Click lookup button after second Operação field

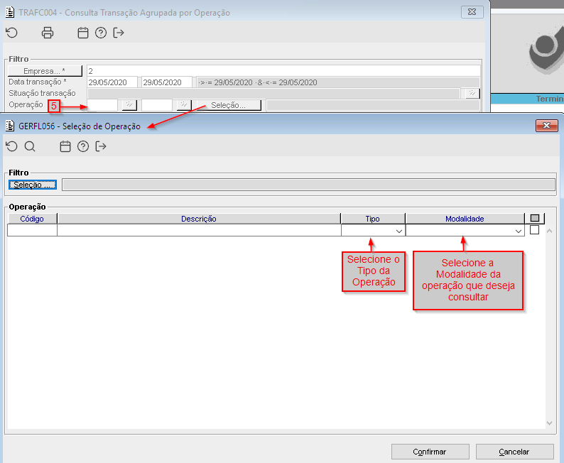(184, 105)
